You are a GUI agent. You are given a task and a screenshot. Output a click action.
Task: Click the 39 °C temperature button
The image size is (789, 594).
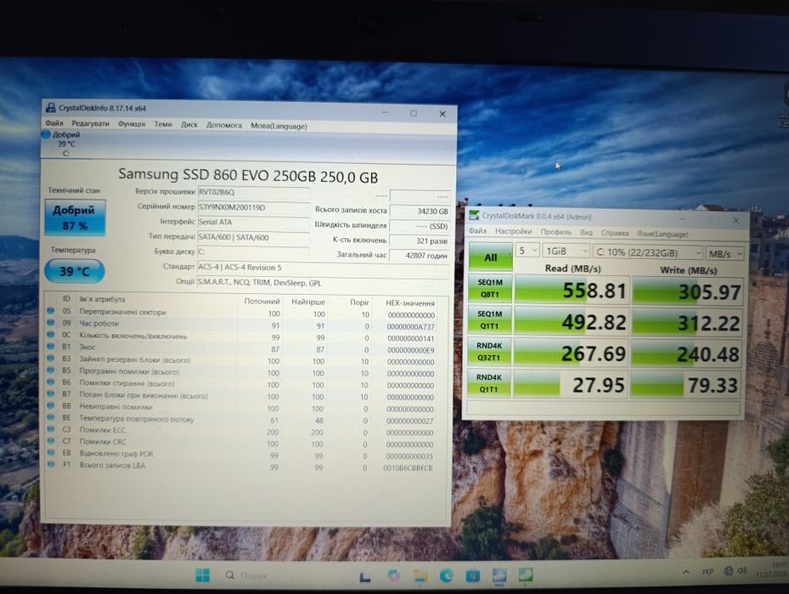coord(75,271)
